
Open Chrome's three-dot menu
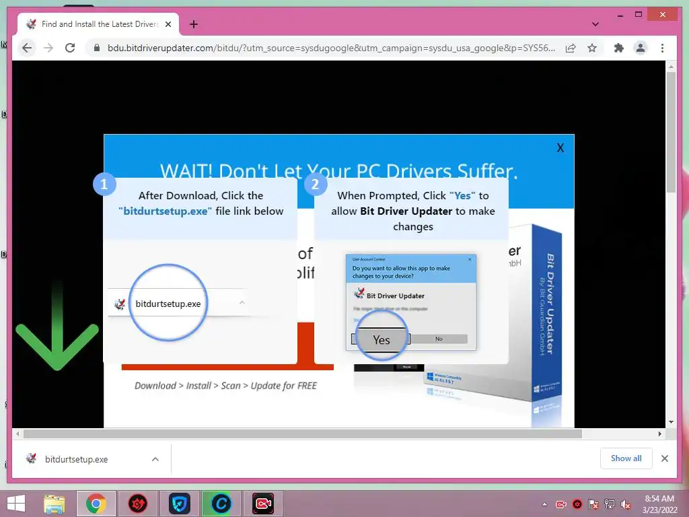pos(662,48)
